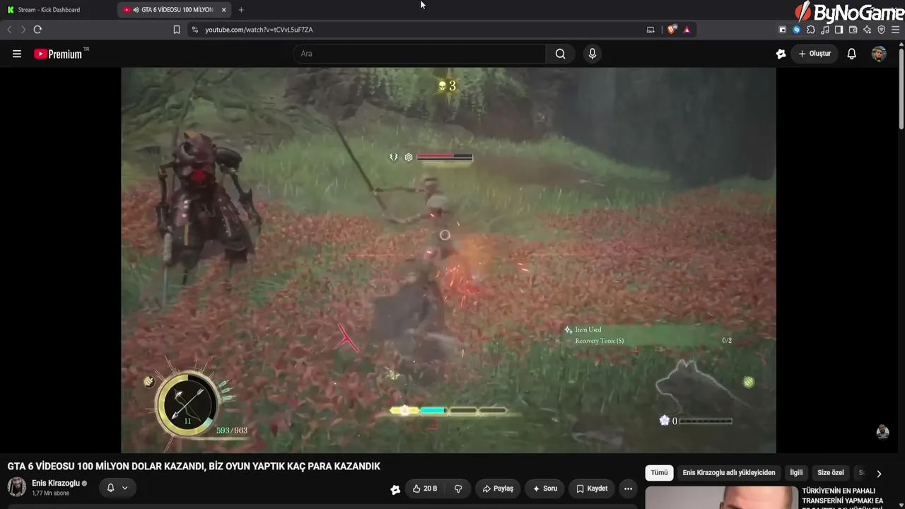The image size is (905, 509).
Task: Open a new browser tab
Action: click(241, 10)
